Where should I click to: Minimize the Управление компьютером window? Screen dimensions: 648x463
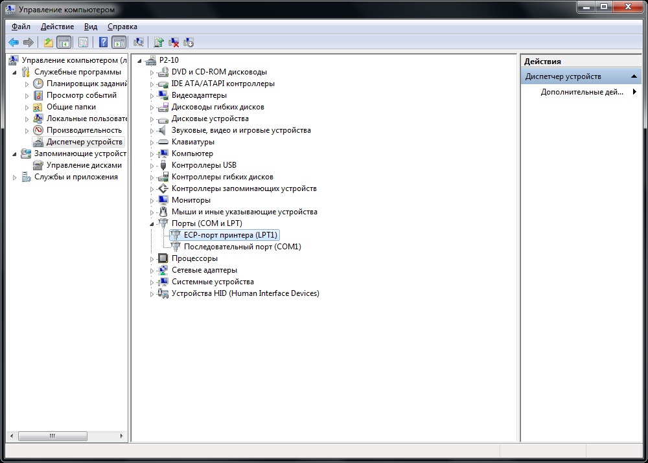tap(586, 6)
